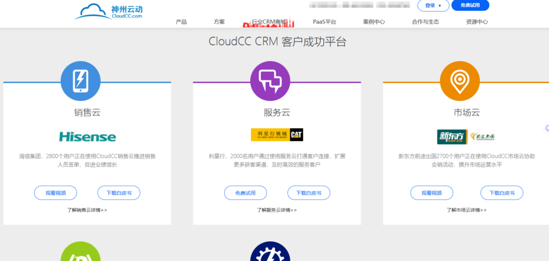Viewport: 549px width, 261px height.
Task: Click the green circular icon at bottom
Action: pos(80,251)
